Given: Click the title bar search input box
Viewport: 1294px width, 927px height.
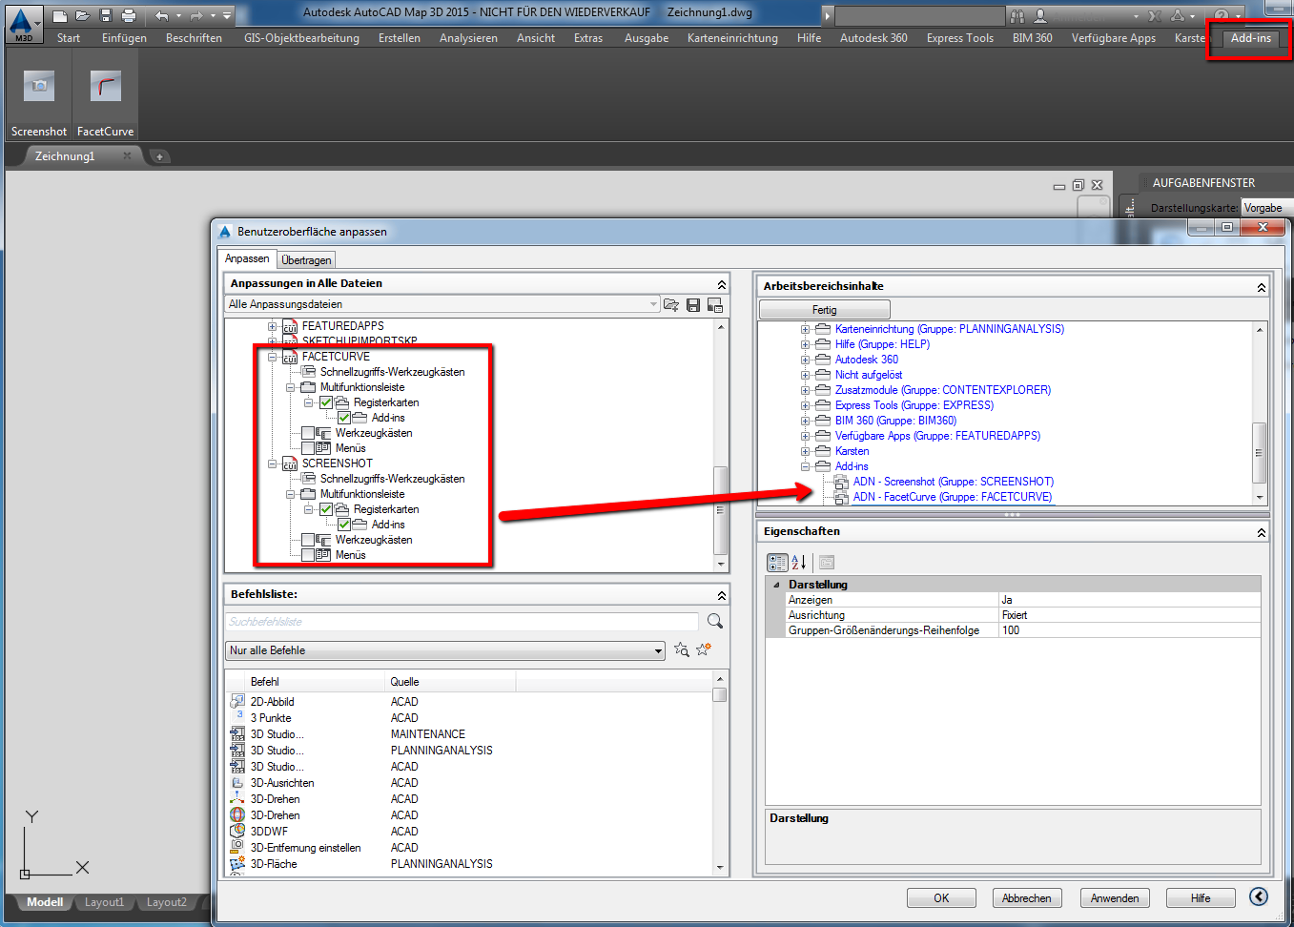Looking at the screenshot, I should [919, 15].
